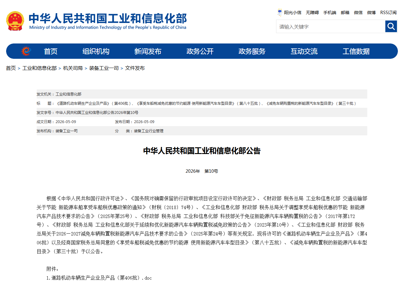Screen dimensions: 404x282
Task: Open the 邮箱 link
Action: [345, 13]
